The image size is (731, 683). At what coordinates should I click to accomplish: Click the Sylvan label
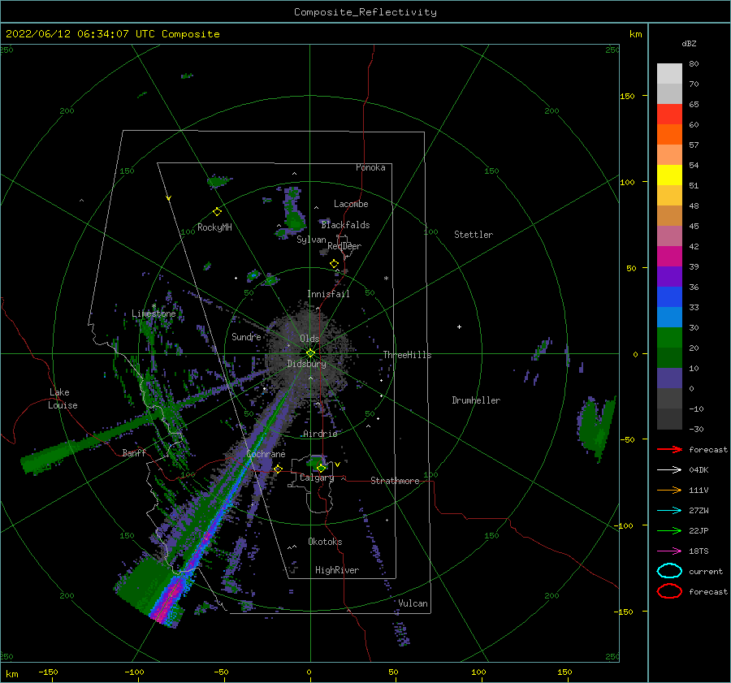311,240
